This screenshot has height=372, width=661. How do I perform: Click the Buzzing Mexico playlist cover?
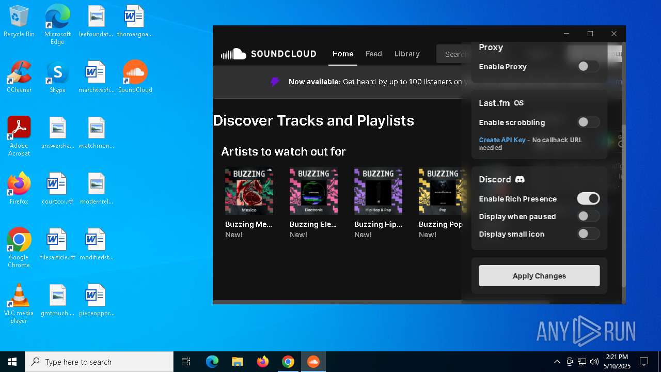[249, 191]
